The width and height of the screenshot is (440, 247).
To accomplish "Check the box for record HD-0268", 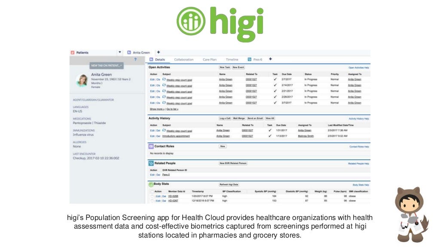I will coord(152,196).
